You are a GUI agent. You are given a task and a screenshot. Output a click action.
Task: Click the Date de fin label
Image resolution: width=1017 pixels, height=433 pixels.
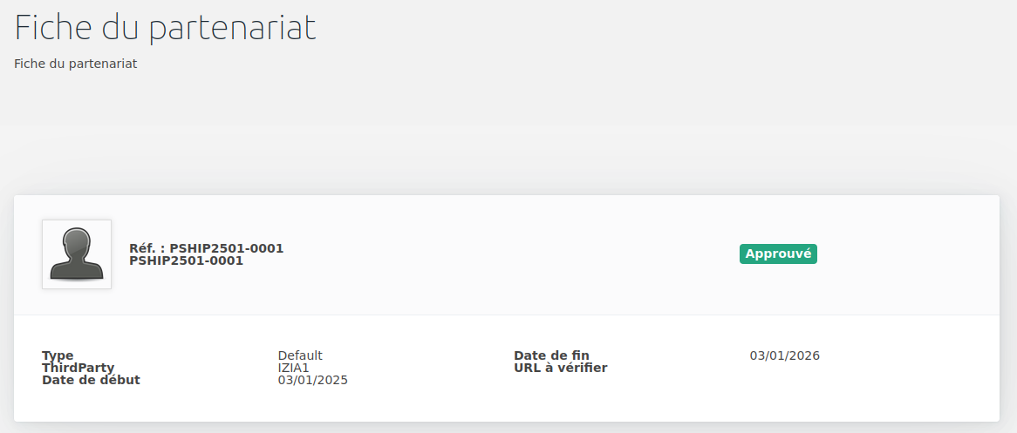click(x=551, y=355)
